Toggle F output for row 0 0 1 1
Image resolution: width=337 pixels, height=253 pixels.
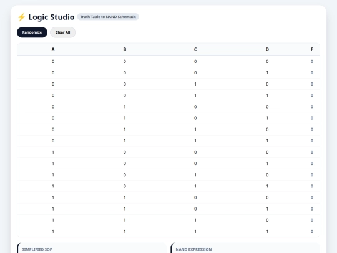[311, 96]
